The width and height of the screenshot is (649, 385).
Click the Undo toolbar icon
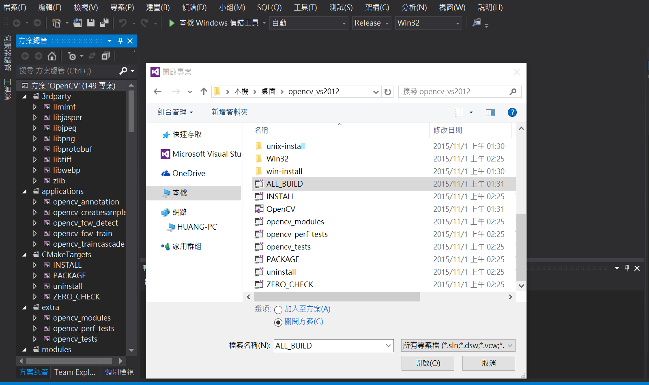pyautogui.click(x=123, y=23)
